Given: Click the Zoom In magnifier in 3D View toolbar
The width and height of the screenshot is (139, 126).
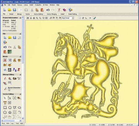Looking at the screenshot, I should 37,18.
